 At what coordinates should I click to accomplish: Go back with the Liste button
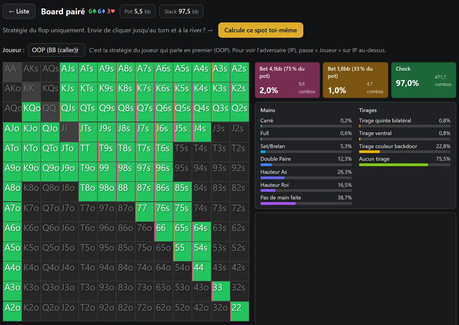point(19,11)
